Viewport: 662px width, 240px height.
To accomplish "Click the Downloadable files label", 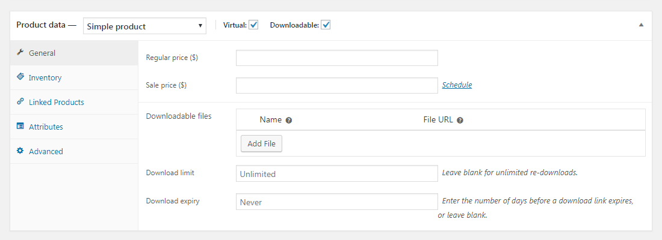I will point(179,116).
